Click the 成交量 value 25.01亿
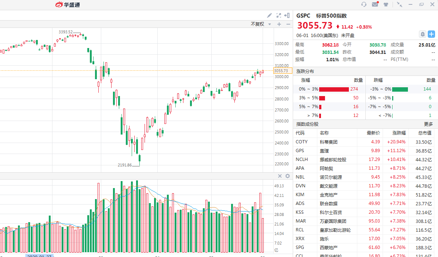Viewport: 438px width, 257px height. (x=427, y=45)
